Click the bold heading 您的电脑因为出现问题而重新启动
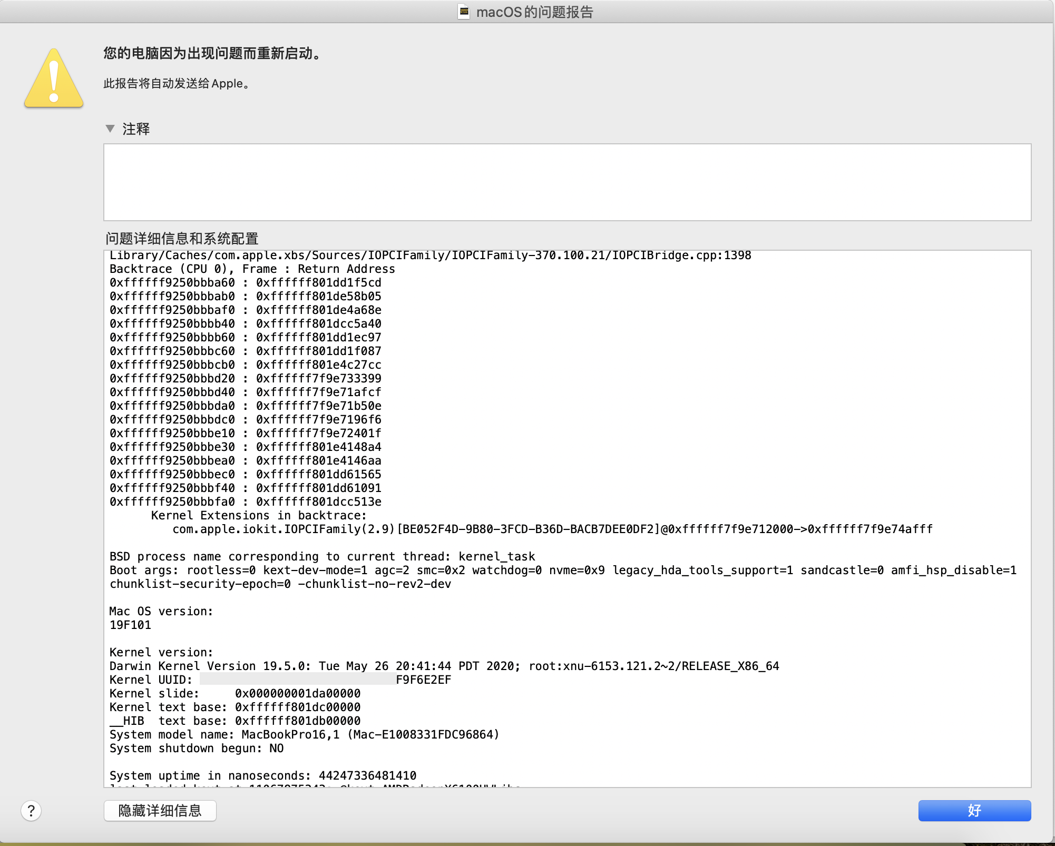 (212, 53)
